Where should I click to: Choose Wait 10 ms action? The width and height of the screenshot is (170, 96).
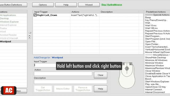point(151,26)
